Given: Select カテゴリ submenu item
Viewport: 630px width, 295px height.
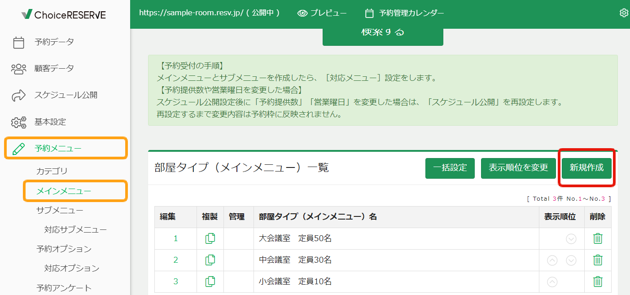Looking at the screenshot, I should (52, 172).
